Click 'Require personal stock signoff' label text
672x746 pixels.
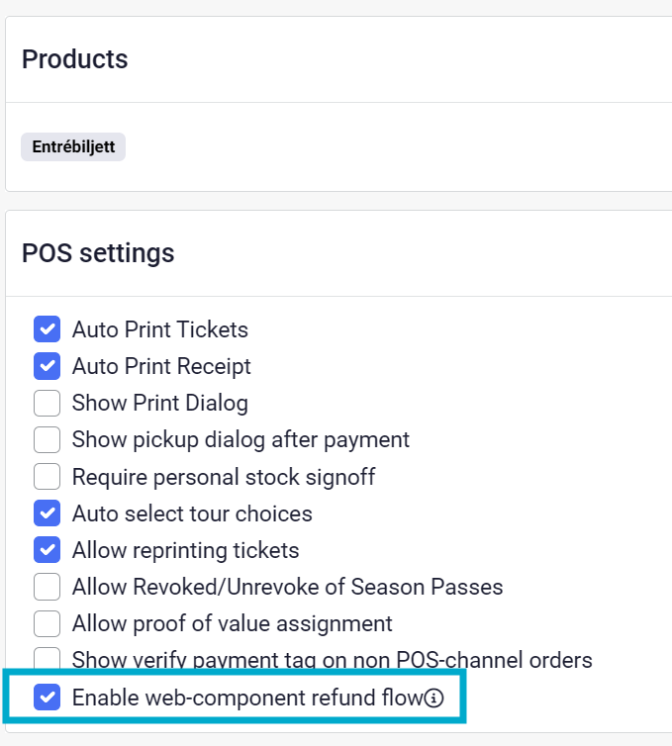224,477
